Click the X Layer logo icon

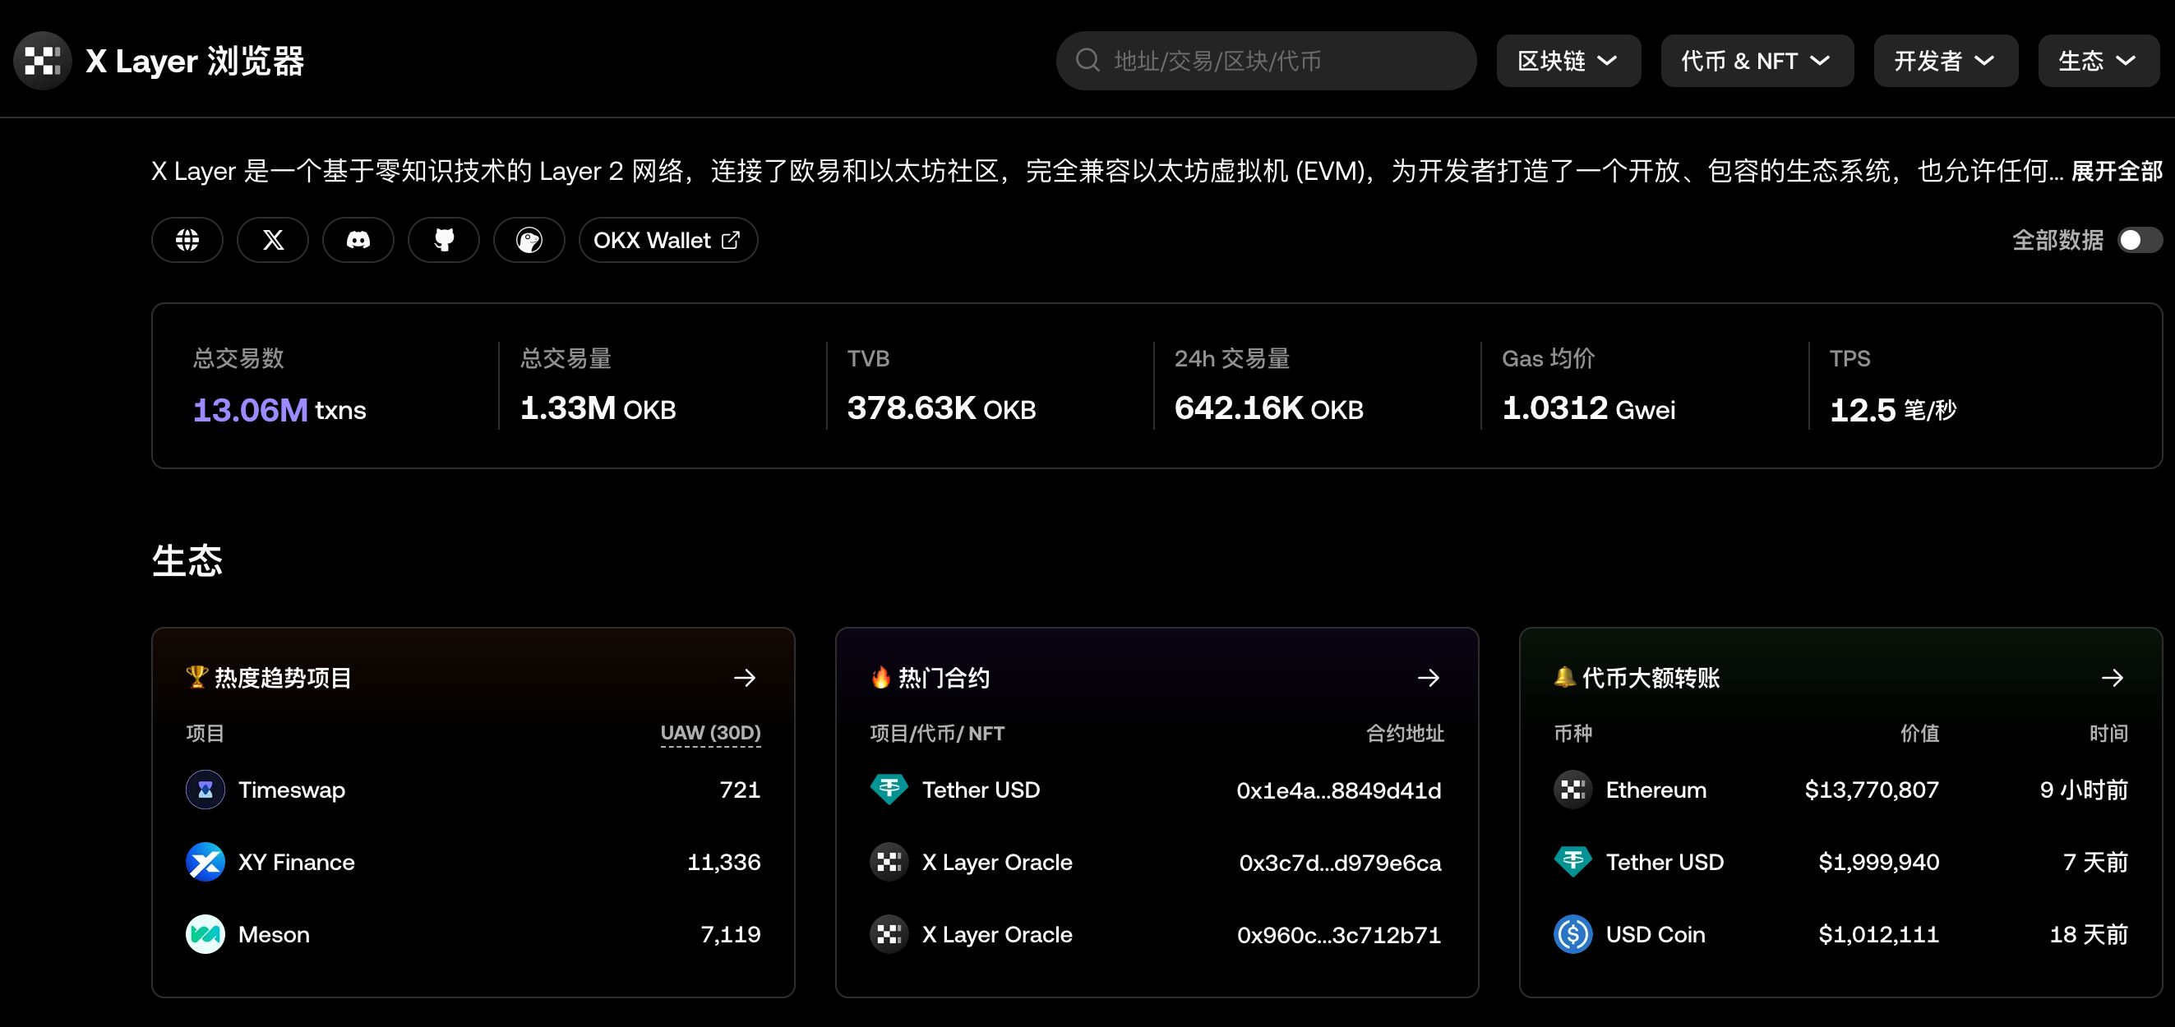pos(43,60)
